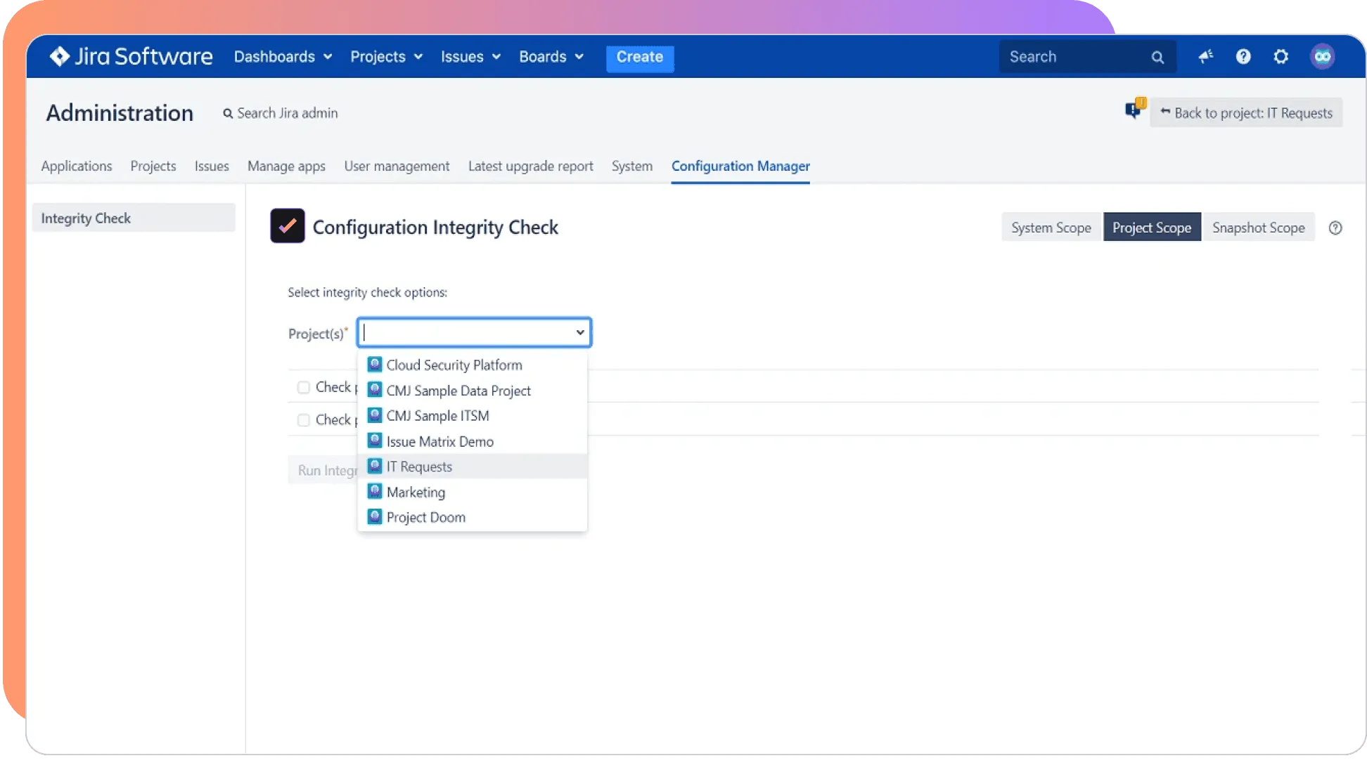
Task: Expand the Boards dropdown menu
Action: pyautogui.click(x=551, y=56)
